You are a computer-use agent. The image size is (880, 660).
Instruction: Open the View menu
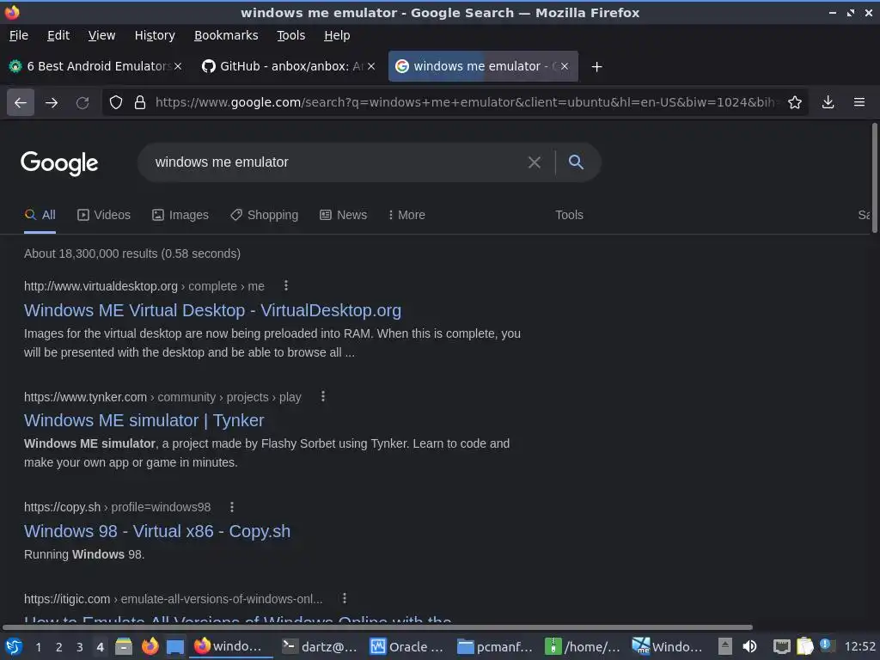point(101,35)
